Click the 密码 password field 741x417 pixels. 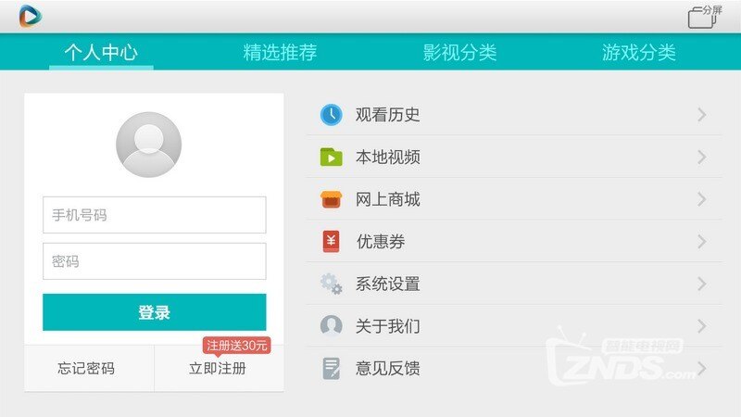coord(154,261)
